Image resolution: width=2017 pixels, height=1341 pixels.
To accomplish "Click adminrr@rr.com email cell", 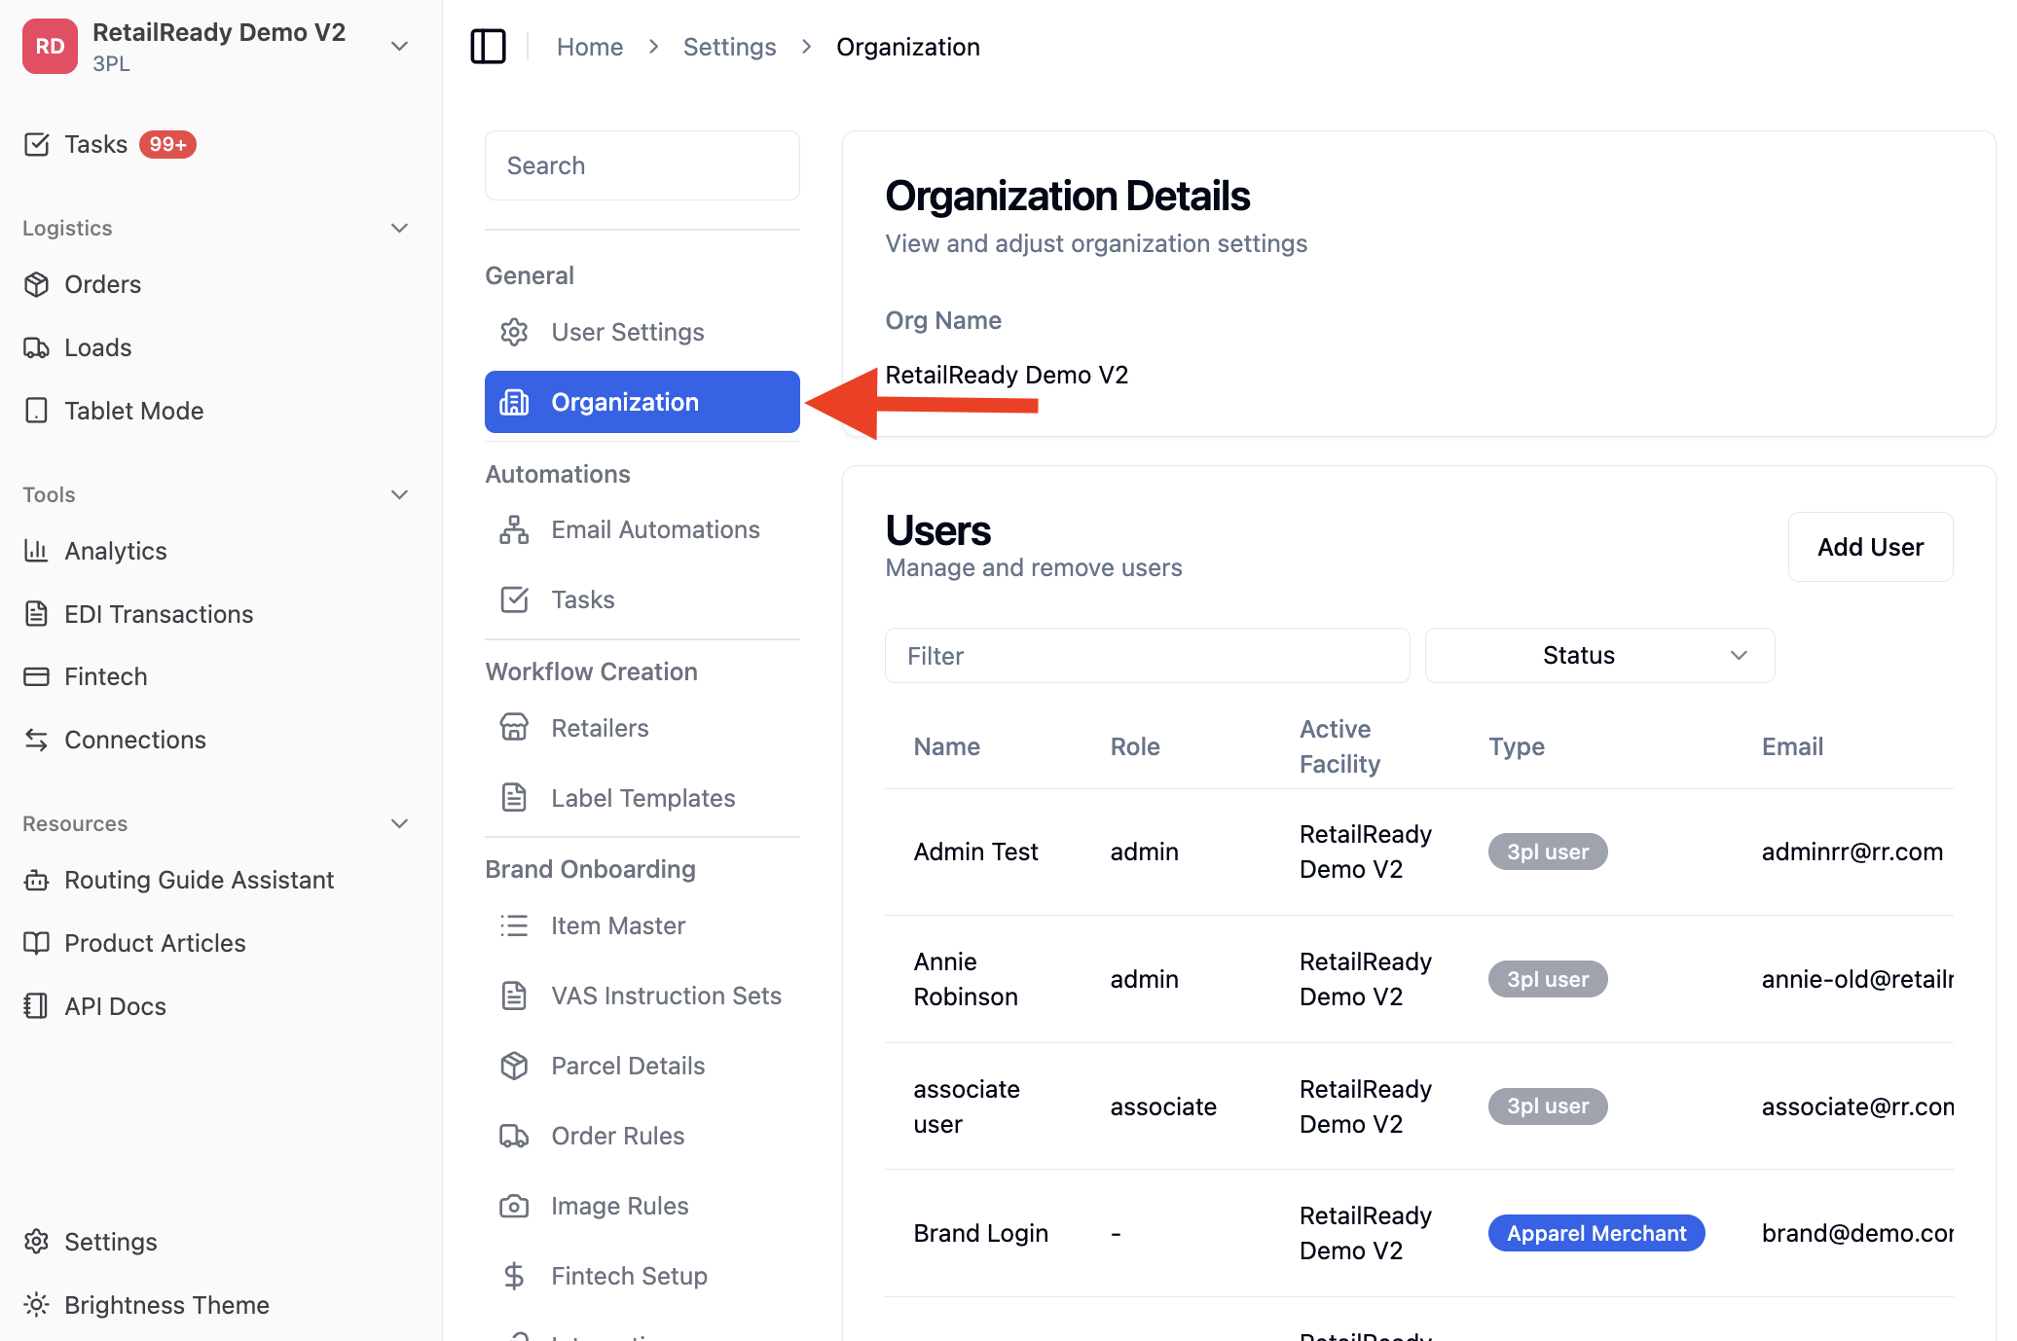I will point(1852,852).
